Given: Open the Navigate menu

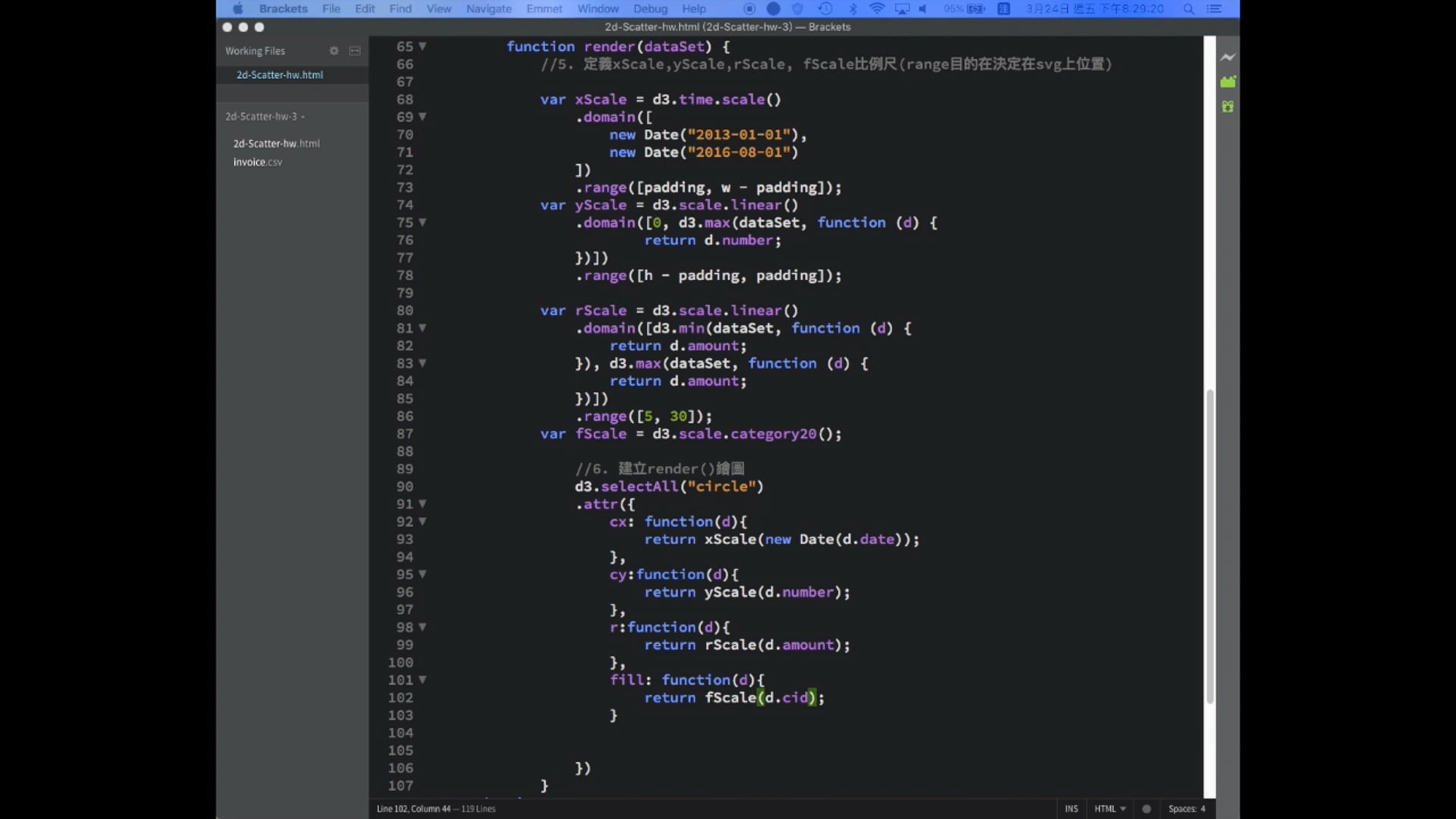Looking at the screenshot, I should coord(488,9).
